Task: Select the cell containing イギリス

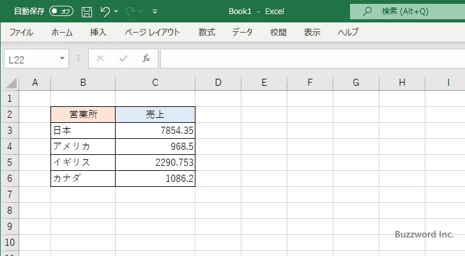Action: tap(83, 163)
